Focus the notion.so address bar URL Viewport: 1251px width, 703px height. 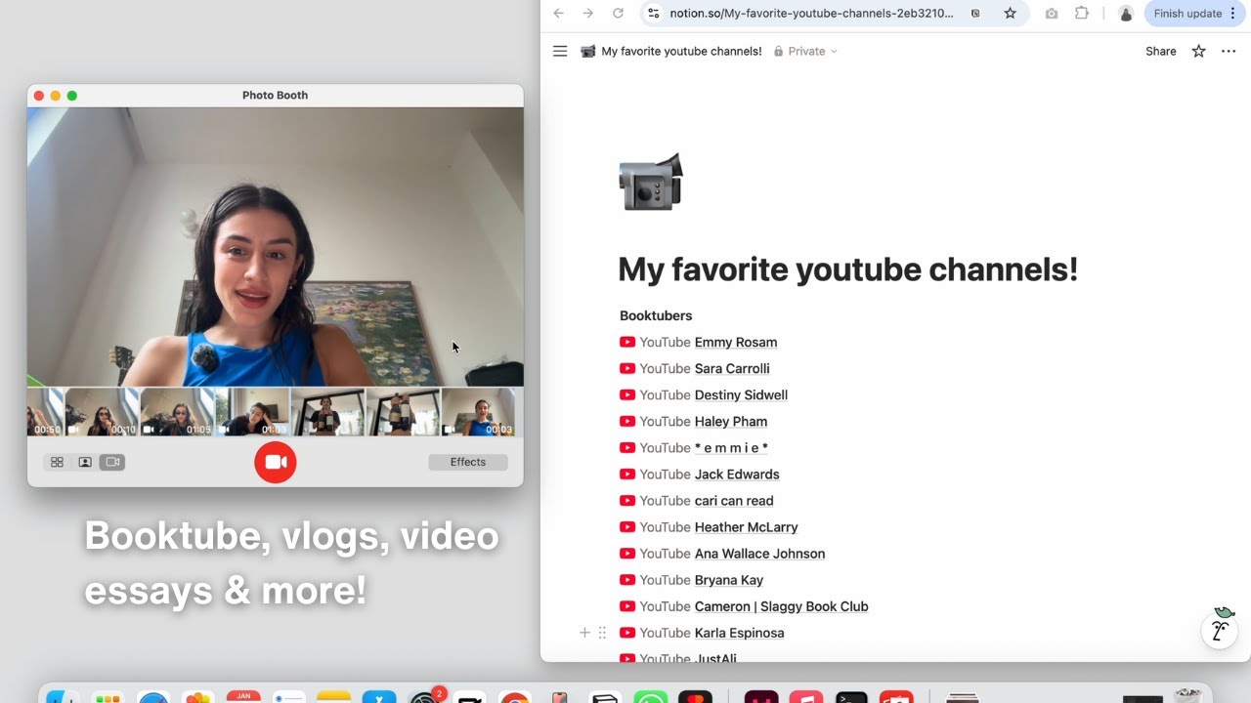[811, 14]
